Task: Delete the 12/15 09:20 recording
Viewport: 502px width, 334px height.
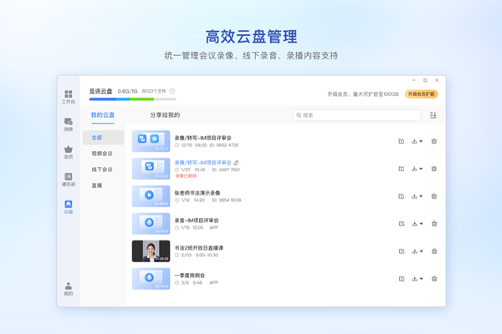Action: click(434, 141)
